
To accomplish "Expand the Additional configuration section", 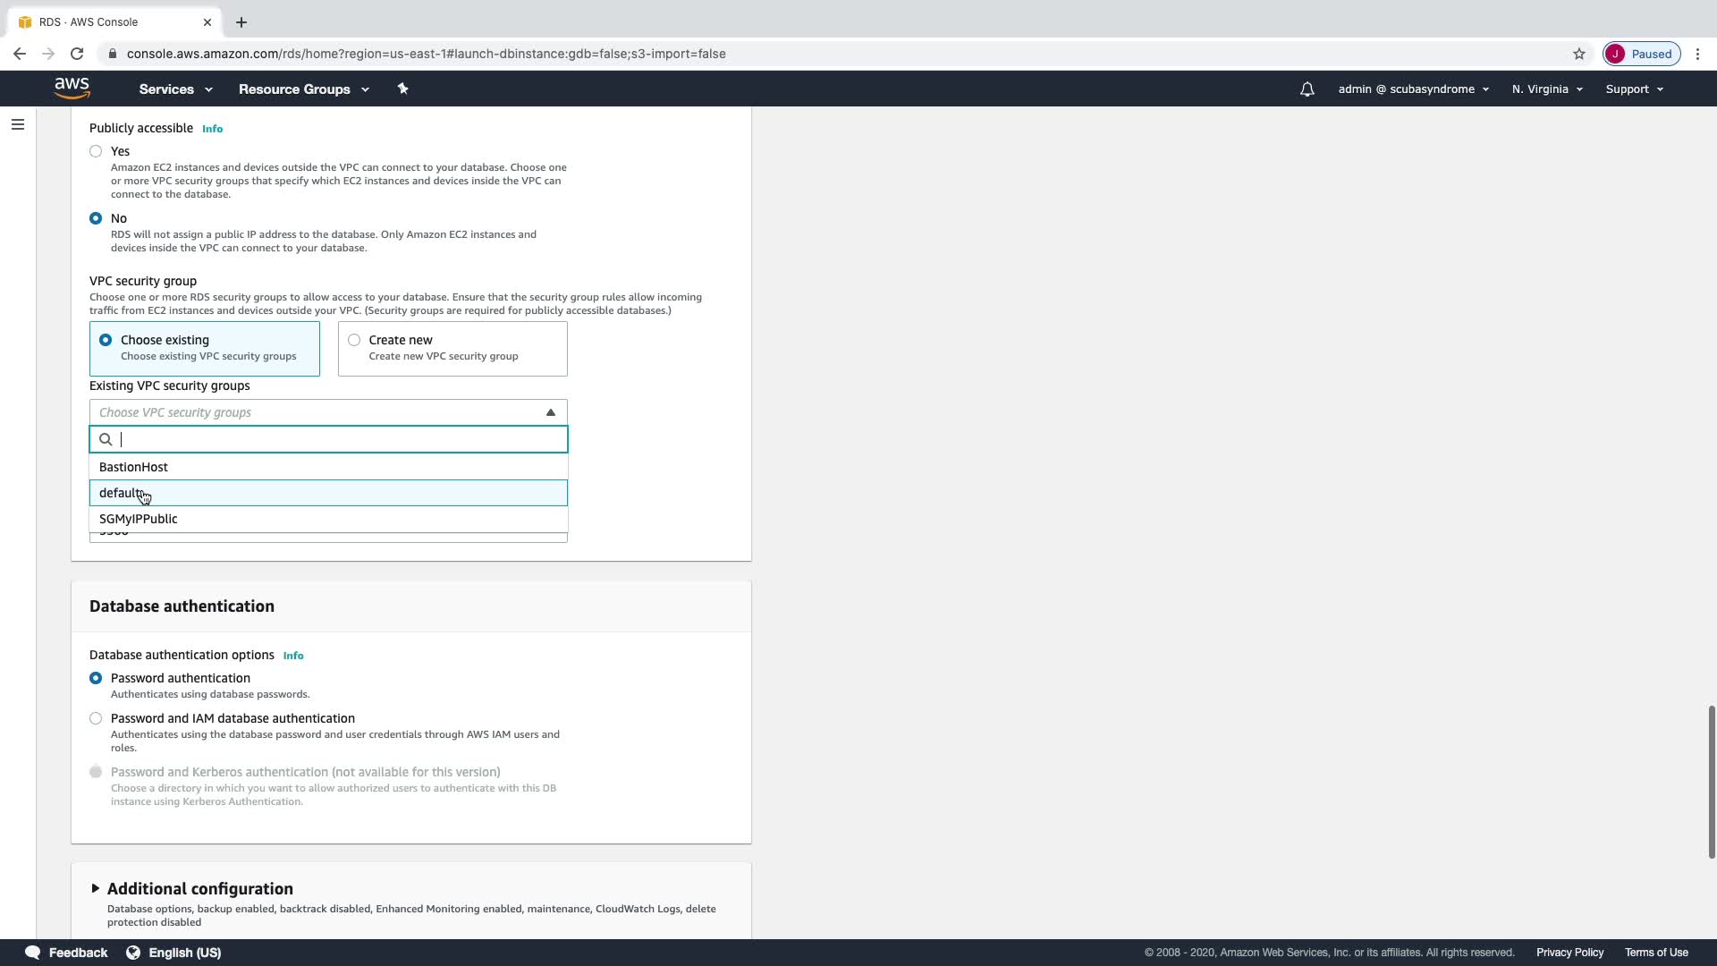I will tap(95, 888).
